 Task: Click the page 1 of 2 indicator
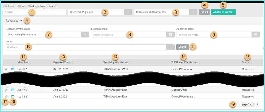coord(248,104)
